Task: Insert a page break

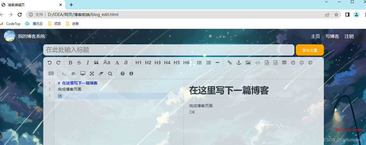Action: (51, 73)
